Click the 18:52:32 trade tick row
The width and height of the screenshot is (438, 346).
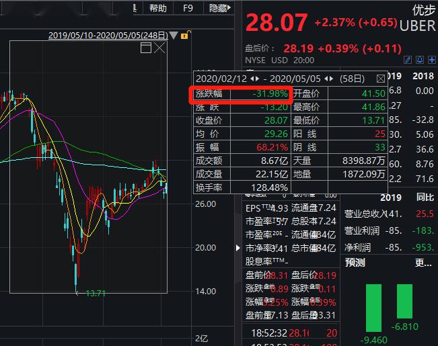coord(291,333)
